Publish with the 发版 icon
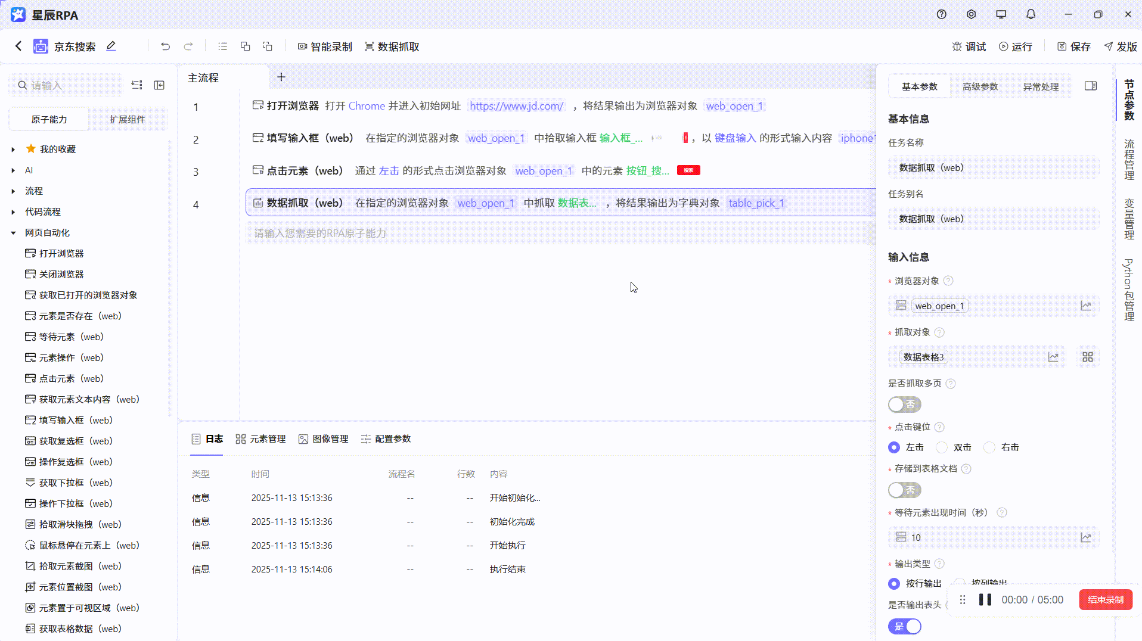 1120,46
